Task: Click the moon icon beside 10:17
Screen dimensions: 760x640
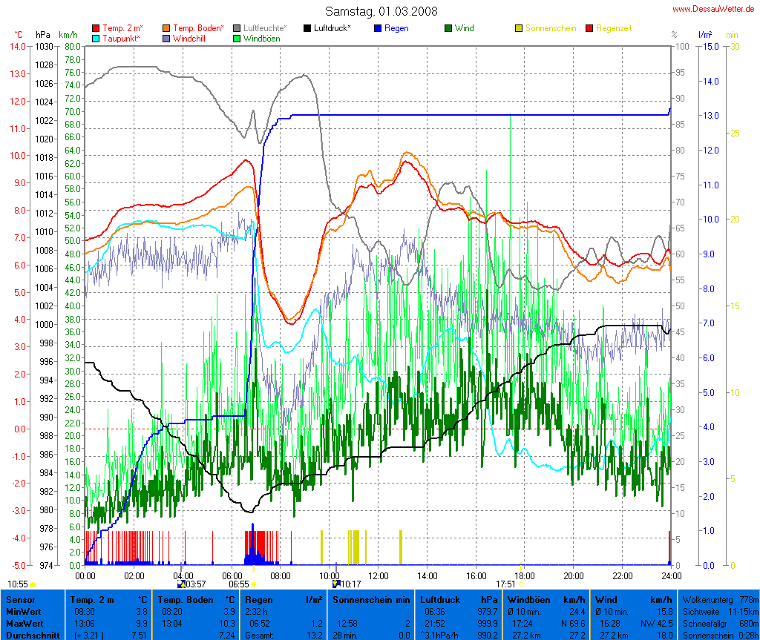Action: (335, 584)
